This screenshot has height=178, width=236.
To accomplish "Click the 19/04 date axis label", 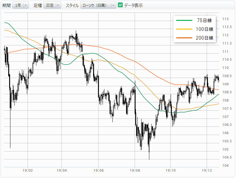I will coord(62,170).
